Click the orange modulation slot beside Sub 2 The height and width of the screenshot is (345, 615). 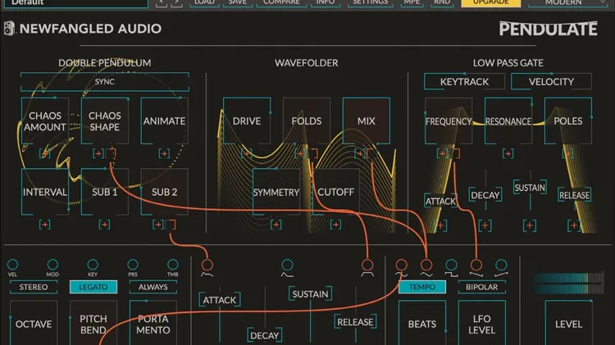click(171, 225)
